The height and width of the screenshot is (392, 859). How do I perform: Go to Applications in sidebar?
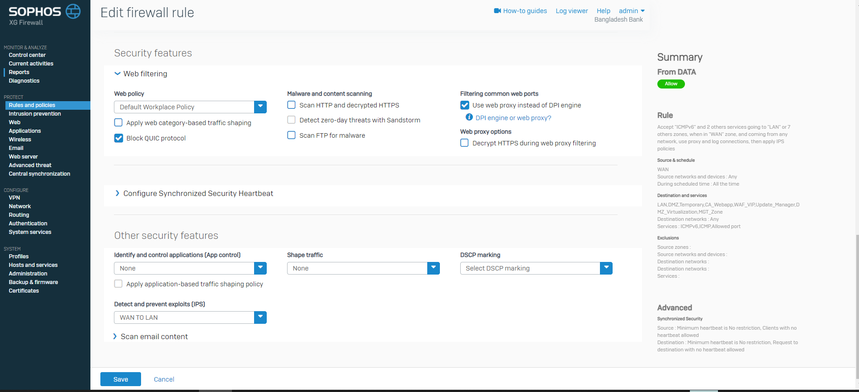point(25,131)
